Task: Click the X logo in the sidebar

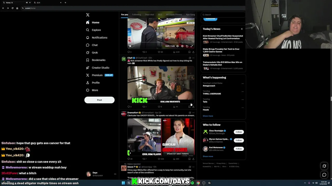Action: (88, 15)
